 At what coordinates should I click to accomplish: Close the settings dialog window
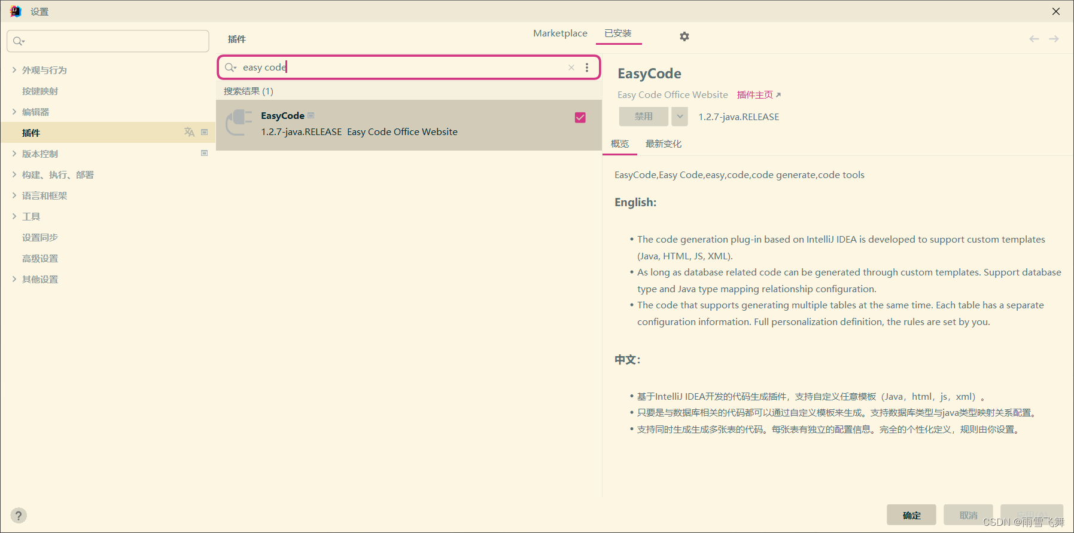1056,11
